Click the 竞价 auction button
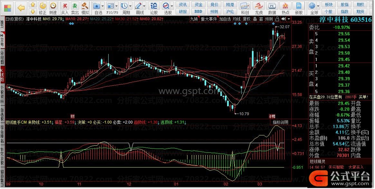The width and height of the screenshot is (375, 189). click(214, 4)
